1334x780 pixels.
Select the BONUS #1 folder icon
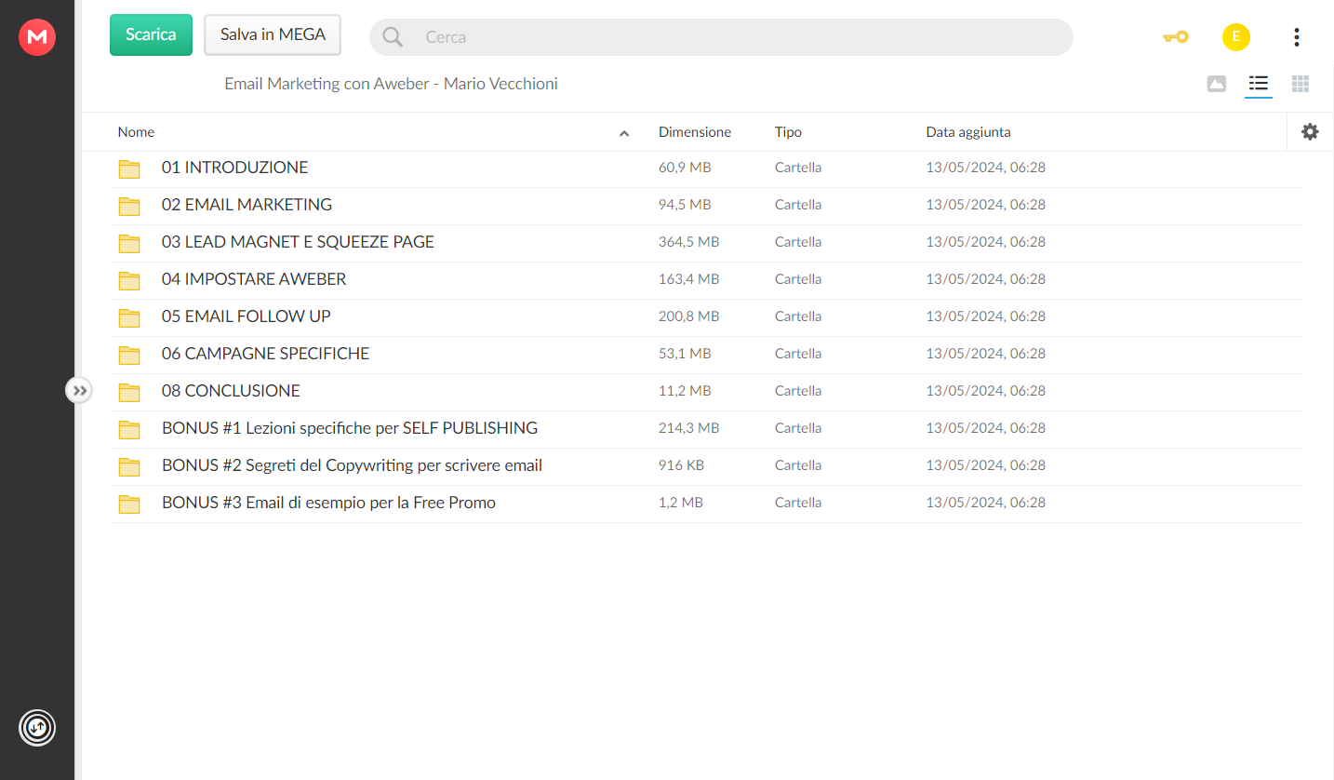click(x=129, y=429)
